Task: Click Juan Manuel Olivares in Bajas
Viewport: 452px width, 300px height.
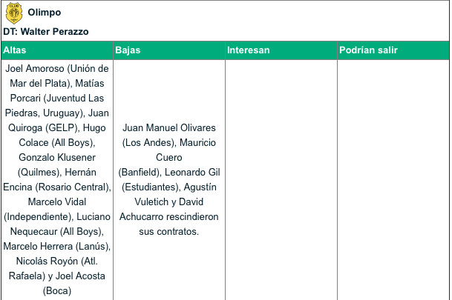Action: point(169,127)
